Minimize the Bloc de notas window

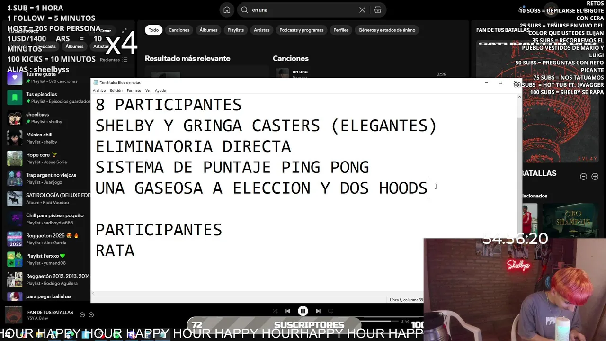coord(486,82)
